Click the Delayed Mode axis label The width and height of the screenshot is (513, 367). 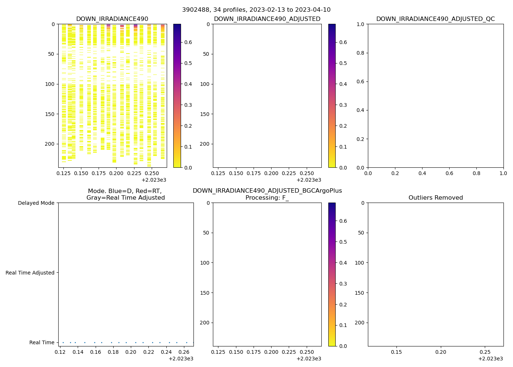coord(36,203)
